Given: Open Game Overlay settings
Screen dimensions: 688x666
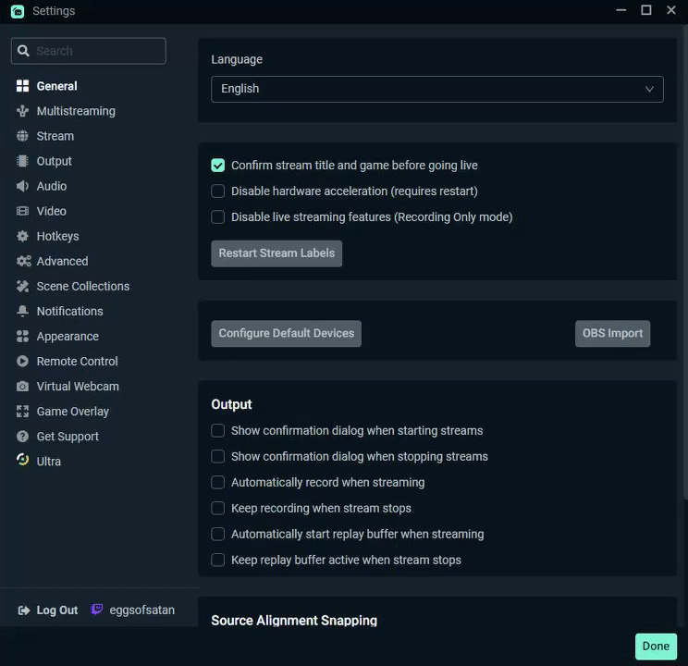Looking at the screenshot, I should (x=73, y=412).
